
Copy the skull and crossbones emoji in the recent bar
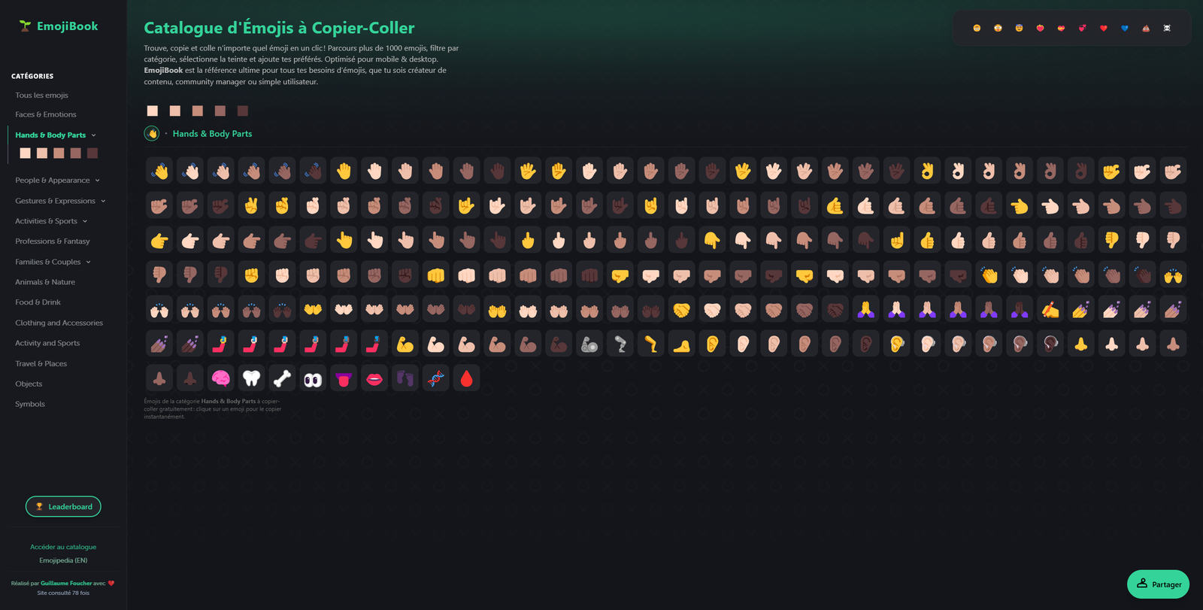pos(1167,28)
